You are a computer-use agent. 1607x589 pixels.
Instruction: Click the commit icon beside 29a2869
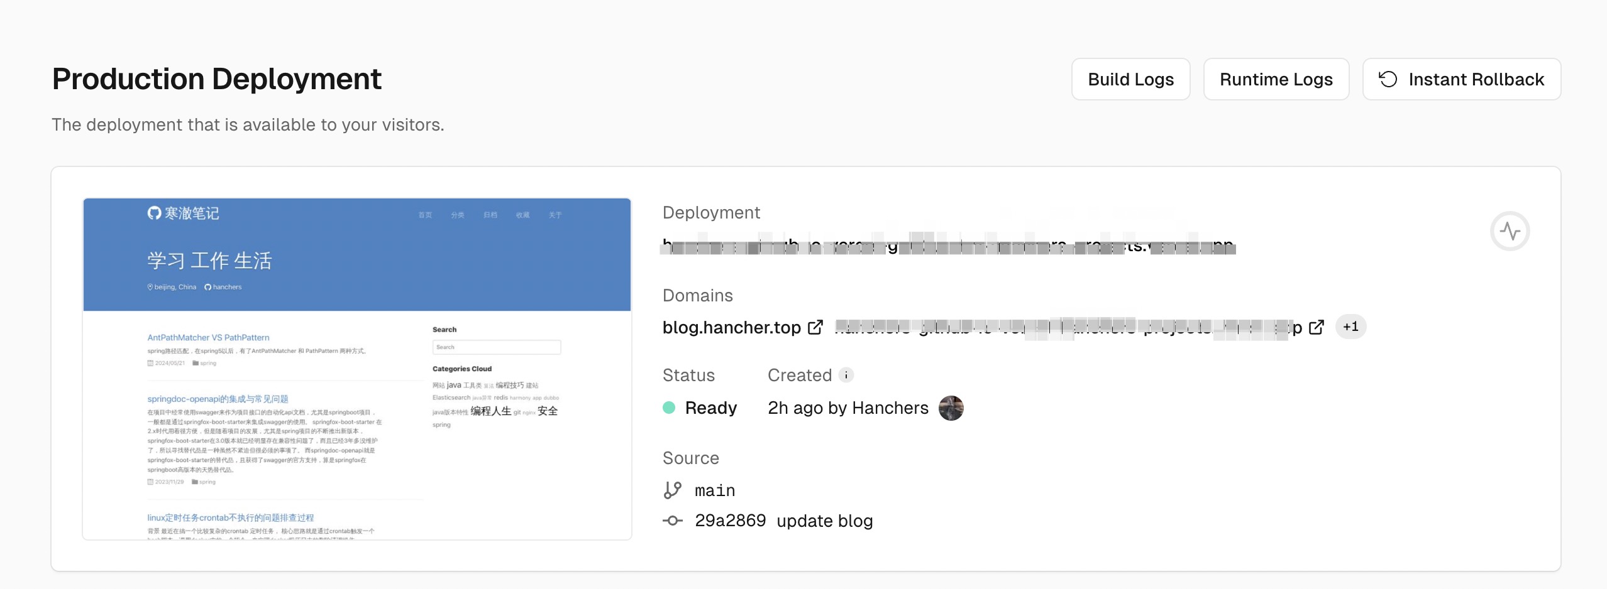672,521
